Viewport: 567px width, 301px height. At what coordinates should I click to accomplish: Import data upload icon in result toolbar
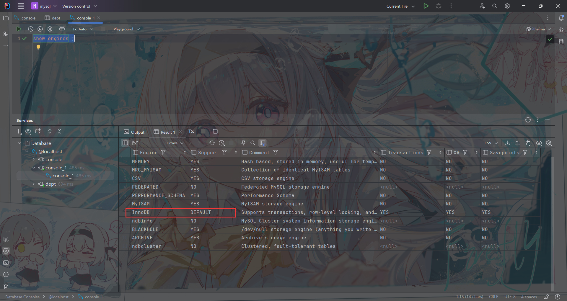tap(517, 143)
